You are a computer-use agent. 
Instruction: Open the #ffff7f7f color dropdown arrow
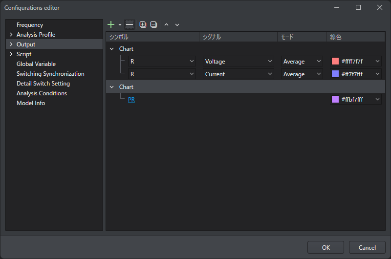coord(377,61)
